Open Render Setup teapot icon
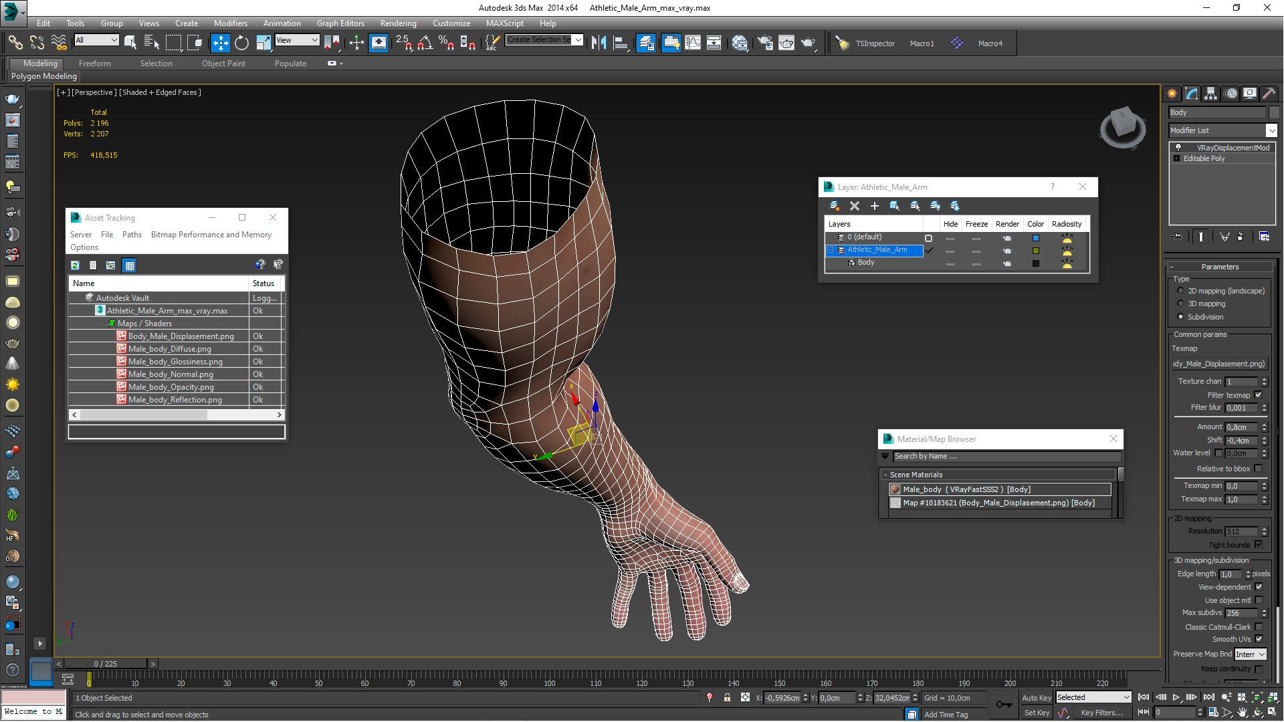The height and width of the screenshot is (722, 1284). point(765,43)
